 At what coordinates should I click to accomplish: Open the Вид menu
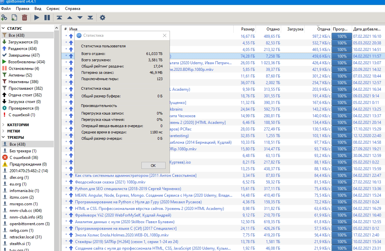tap(38, 9)
